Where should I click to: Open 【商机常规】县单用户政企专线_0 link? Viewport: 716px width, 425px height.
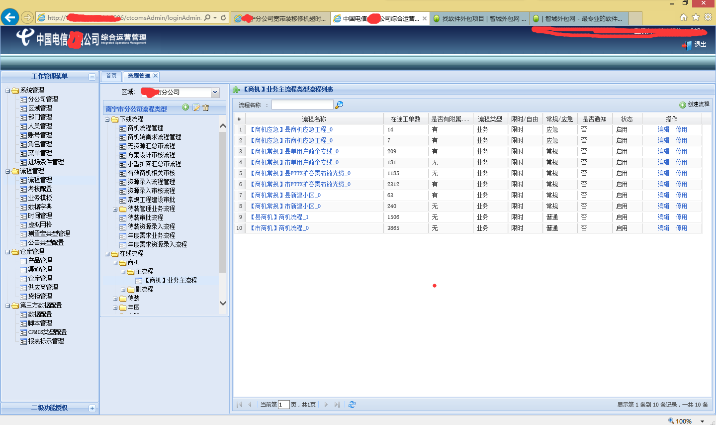[x=293, y=151]
